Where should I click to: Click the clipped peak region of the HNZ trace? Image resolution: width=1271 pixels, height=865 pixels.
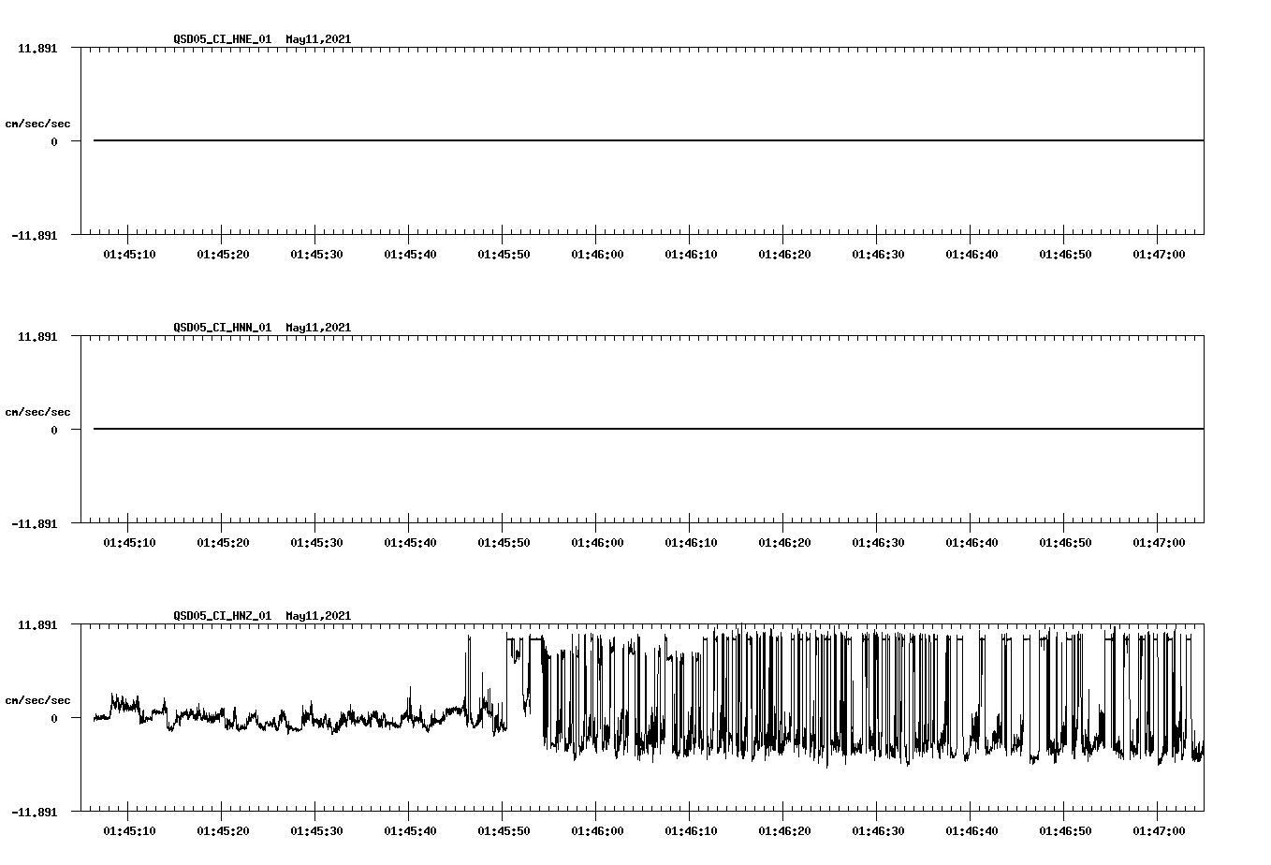pyautogui.click(x=796, y=635)
